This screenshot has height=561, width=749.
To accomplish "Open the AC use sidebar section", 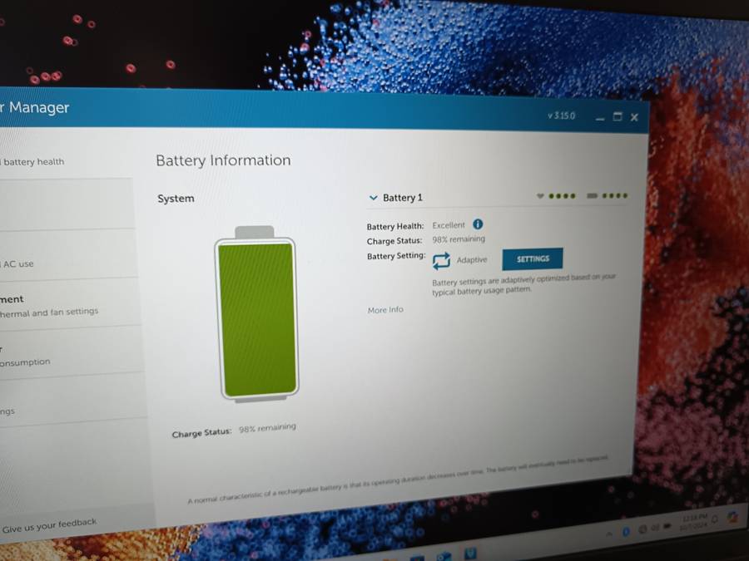I will click(18, 264).
